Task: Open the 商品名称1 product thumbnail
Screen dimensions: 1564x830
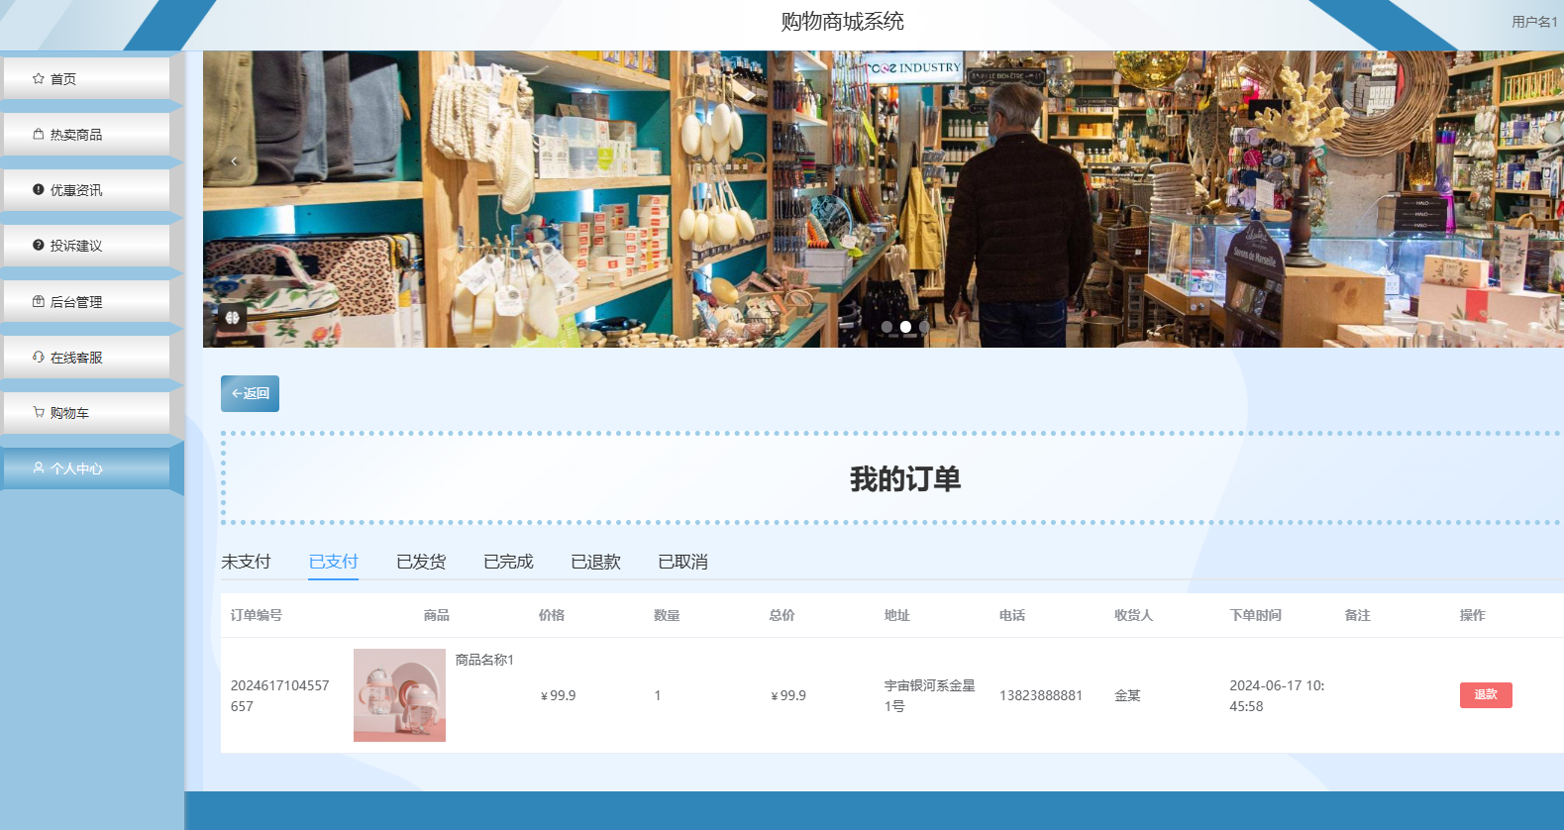Action: pos(399,695)
